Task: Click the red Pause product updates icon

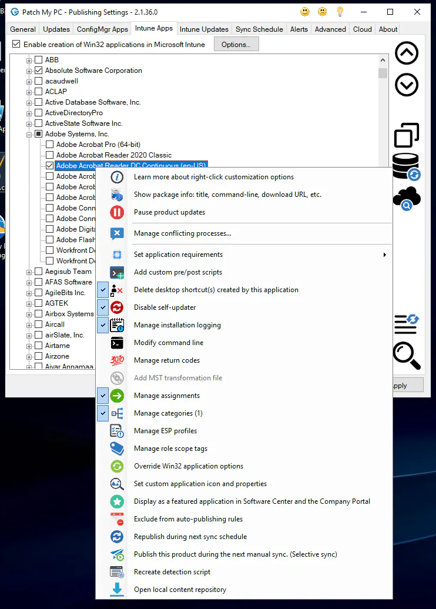Action: (x=117, y=212)
